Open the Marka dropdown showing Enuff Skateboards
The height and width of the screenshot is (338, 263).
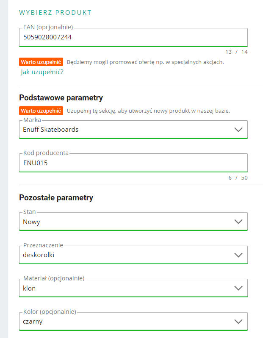pos(127,130)
